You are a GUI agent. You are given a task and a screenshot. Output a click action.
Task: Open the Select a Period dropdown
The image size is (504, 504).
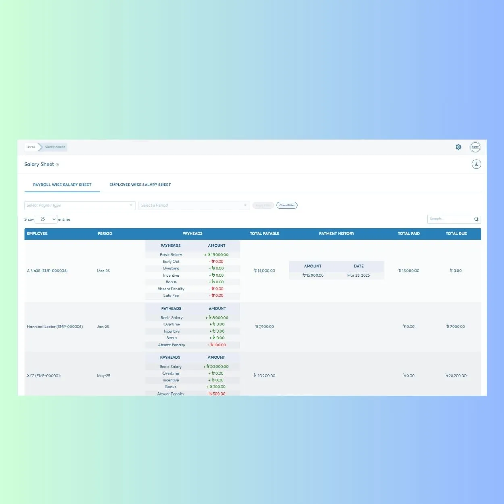194,205
